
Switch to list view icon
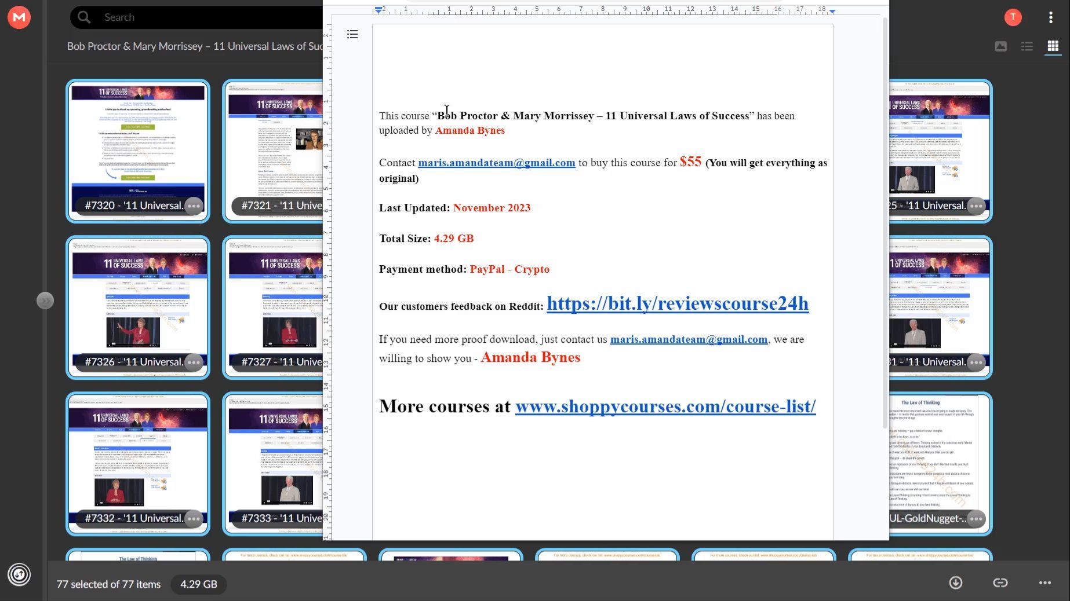tap(1027, 46)
